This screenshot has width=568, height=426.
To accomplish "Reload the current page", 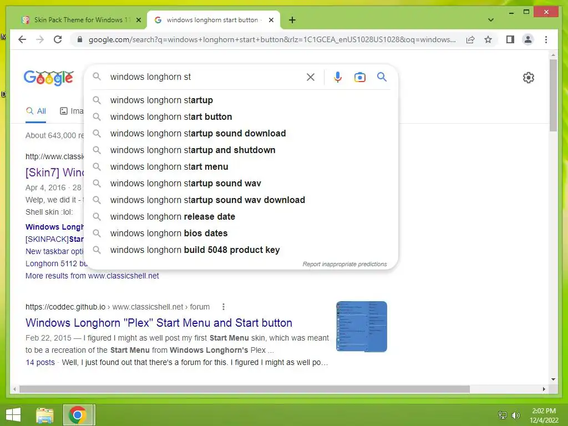I will pos(58,39).
